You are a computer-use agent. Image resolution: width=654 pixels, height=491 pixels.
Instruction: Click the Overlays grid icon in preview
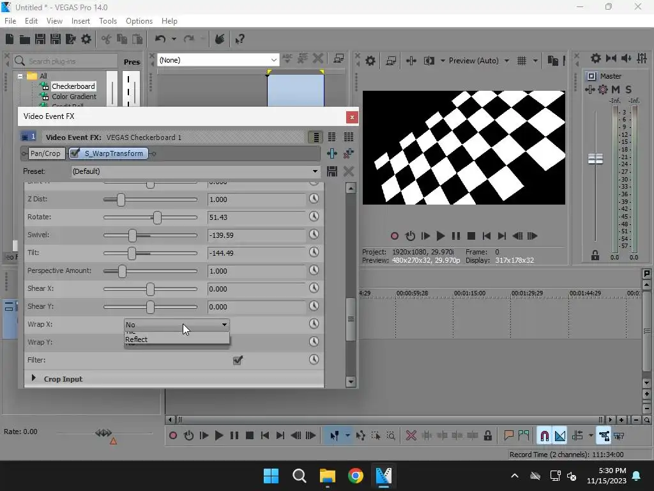pos(522,61)
